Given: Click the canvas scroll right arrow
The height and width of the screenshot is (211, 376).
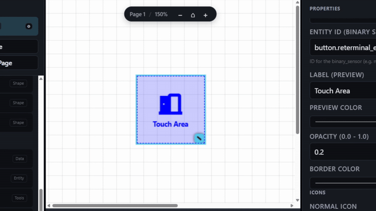Looking at the screenshot, I should pos(292,205).
